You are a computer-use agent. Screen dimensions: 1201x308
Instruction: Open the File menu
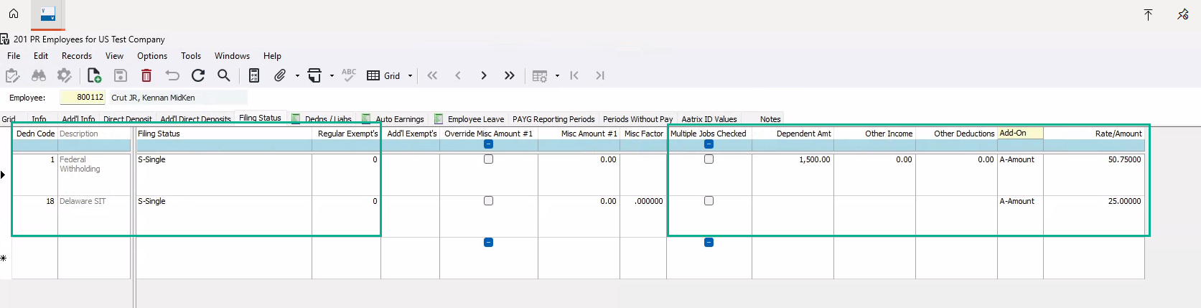coord(14,56)
